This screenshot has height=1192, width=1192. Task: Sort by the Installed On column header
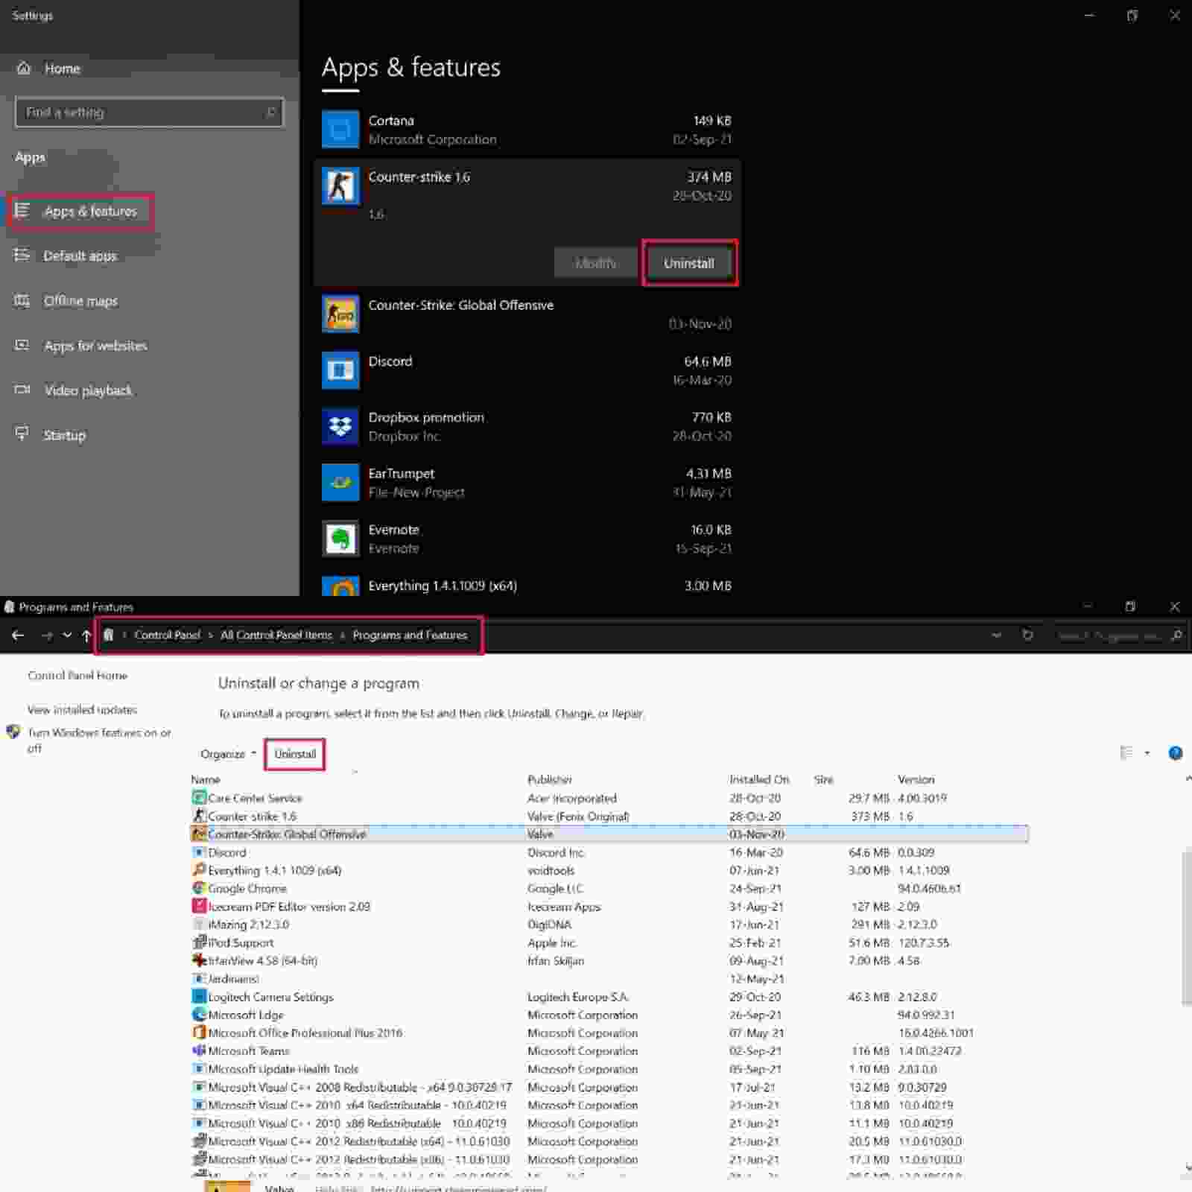tap(759, 779)
